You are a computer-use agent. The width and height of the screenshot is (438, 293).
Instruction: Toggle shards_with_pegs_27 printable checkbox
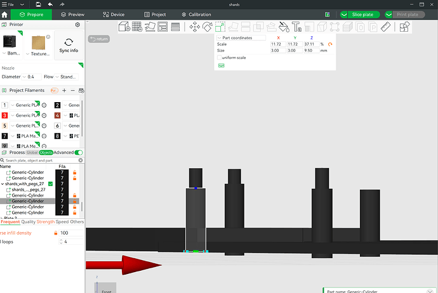(51, 184)
